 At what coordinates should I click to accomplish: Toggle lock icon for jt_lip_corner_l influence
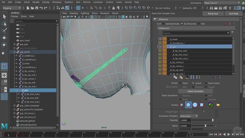point(160,62)
